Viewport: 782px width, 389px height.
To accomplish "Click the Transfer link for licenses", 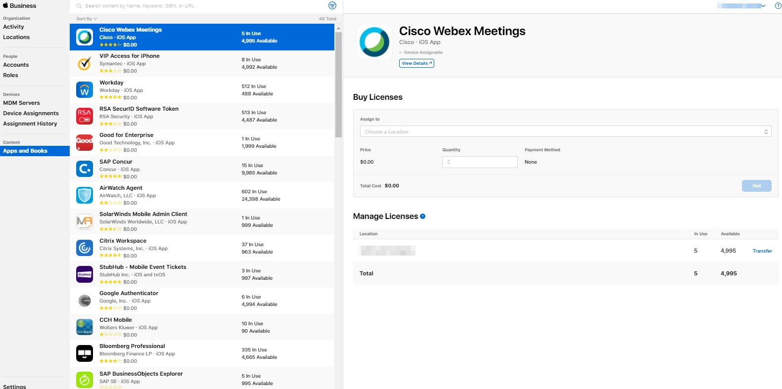I will tap(762, 251).
